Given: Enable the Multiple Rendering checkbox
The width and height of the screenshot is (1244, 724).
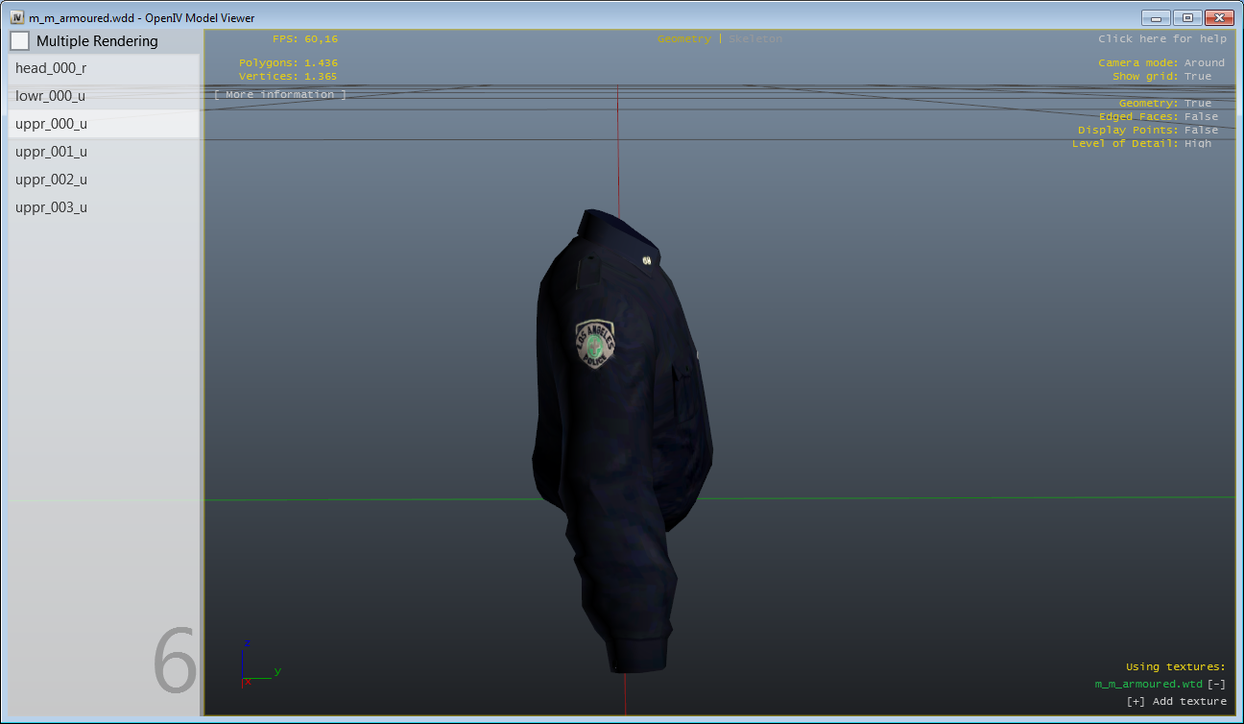Looking at the screenshot, I should click(x=20, y=41).
